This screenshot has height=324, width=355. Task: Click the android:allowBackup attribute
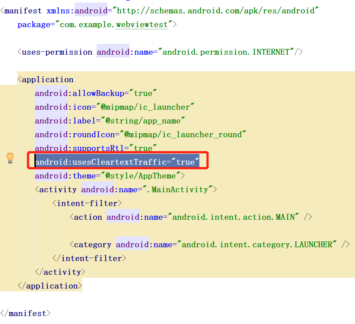(80, 93)
